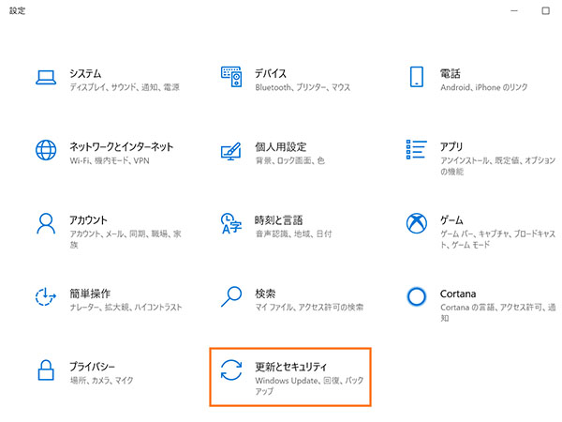Open the アカウント title

pos(88,220)
